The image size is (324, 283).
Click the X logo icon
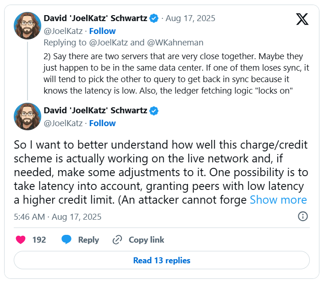(302, 19)
